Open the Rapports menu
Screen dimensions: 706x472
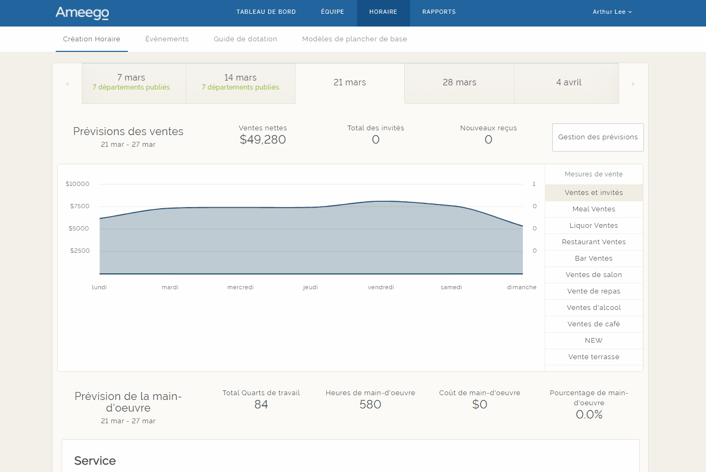point(439,12)
